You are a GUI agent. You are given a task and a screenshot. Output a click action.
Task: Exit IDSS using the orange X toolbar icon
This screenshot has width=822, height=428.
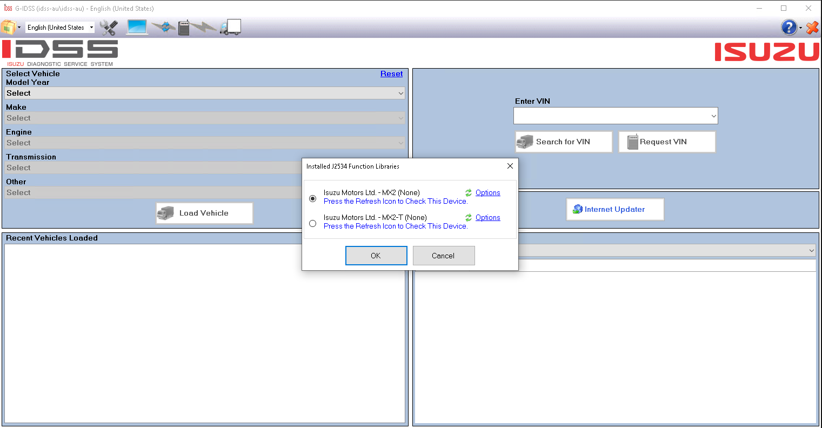812,28
